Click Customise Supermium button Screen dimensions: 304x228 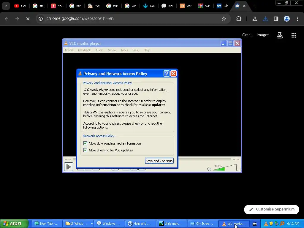(271, 209)
